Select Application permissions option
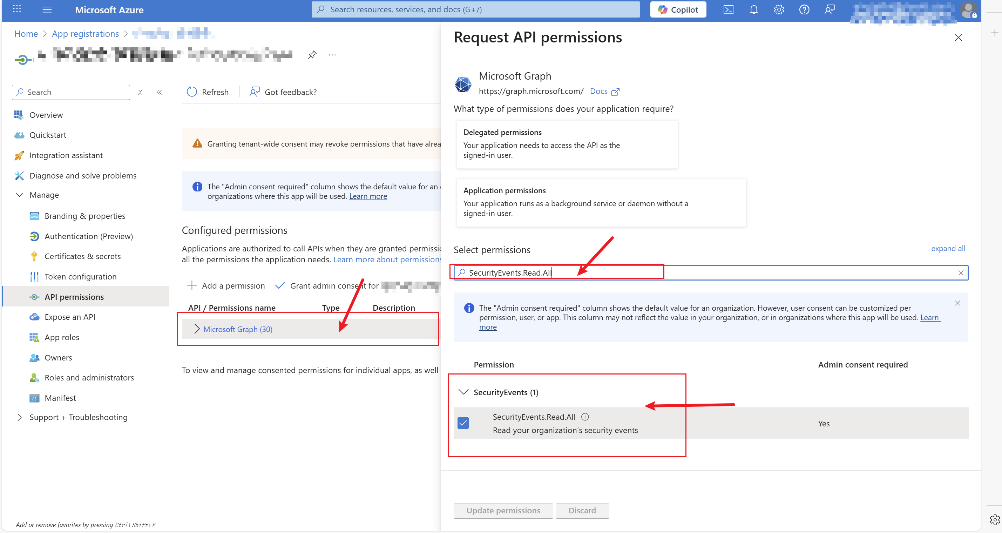1002x533 pixels. [601, 202]
